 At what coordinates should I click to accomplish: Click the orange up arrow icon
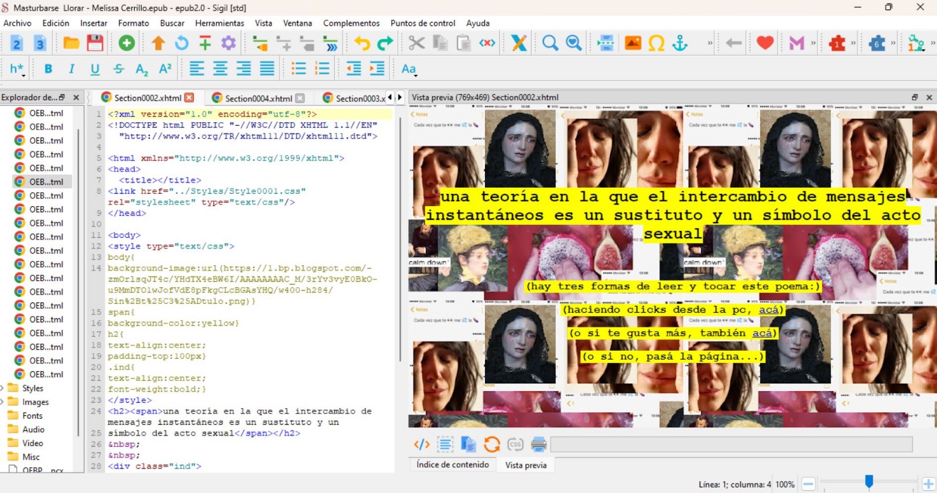tap(158, 43)
